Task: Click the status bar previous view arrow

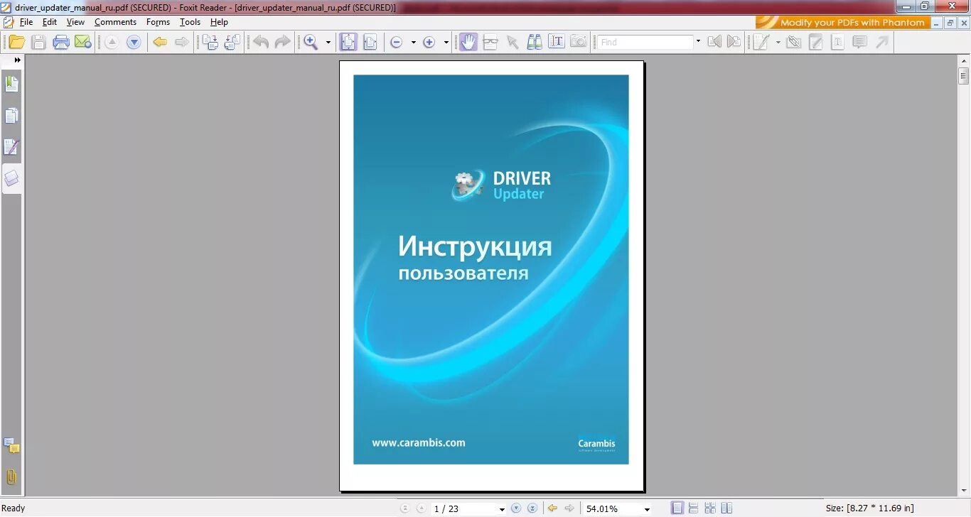Action: (552, 508)
